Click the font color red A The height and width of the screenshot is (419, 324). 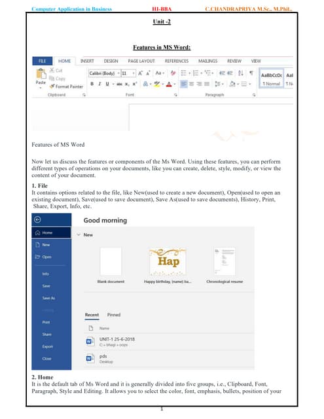169,84
